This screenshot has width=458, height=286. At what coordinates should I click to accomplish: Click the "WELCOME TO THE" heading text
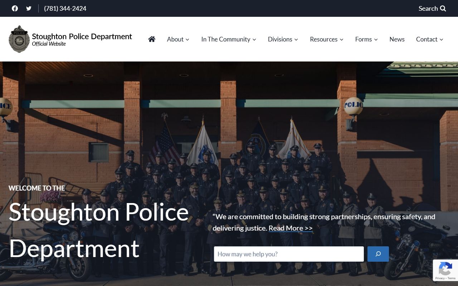(x=37, y=188)
